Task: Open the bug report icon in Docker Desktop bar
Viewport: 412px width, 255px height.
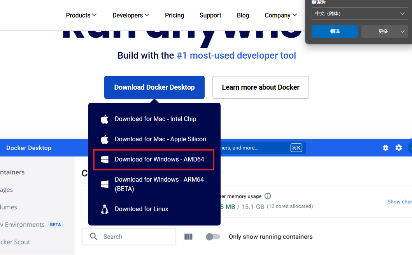Action: coord(386,148)
